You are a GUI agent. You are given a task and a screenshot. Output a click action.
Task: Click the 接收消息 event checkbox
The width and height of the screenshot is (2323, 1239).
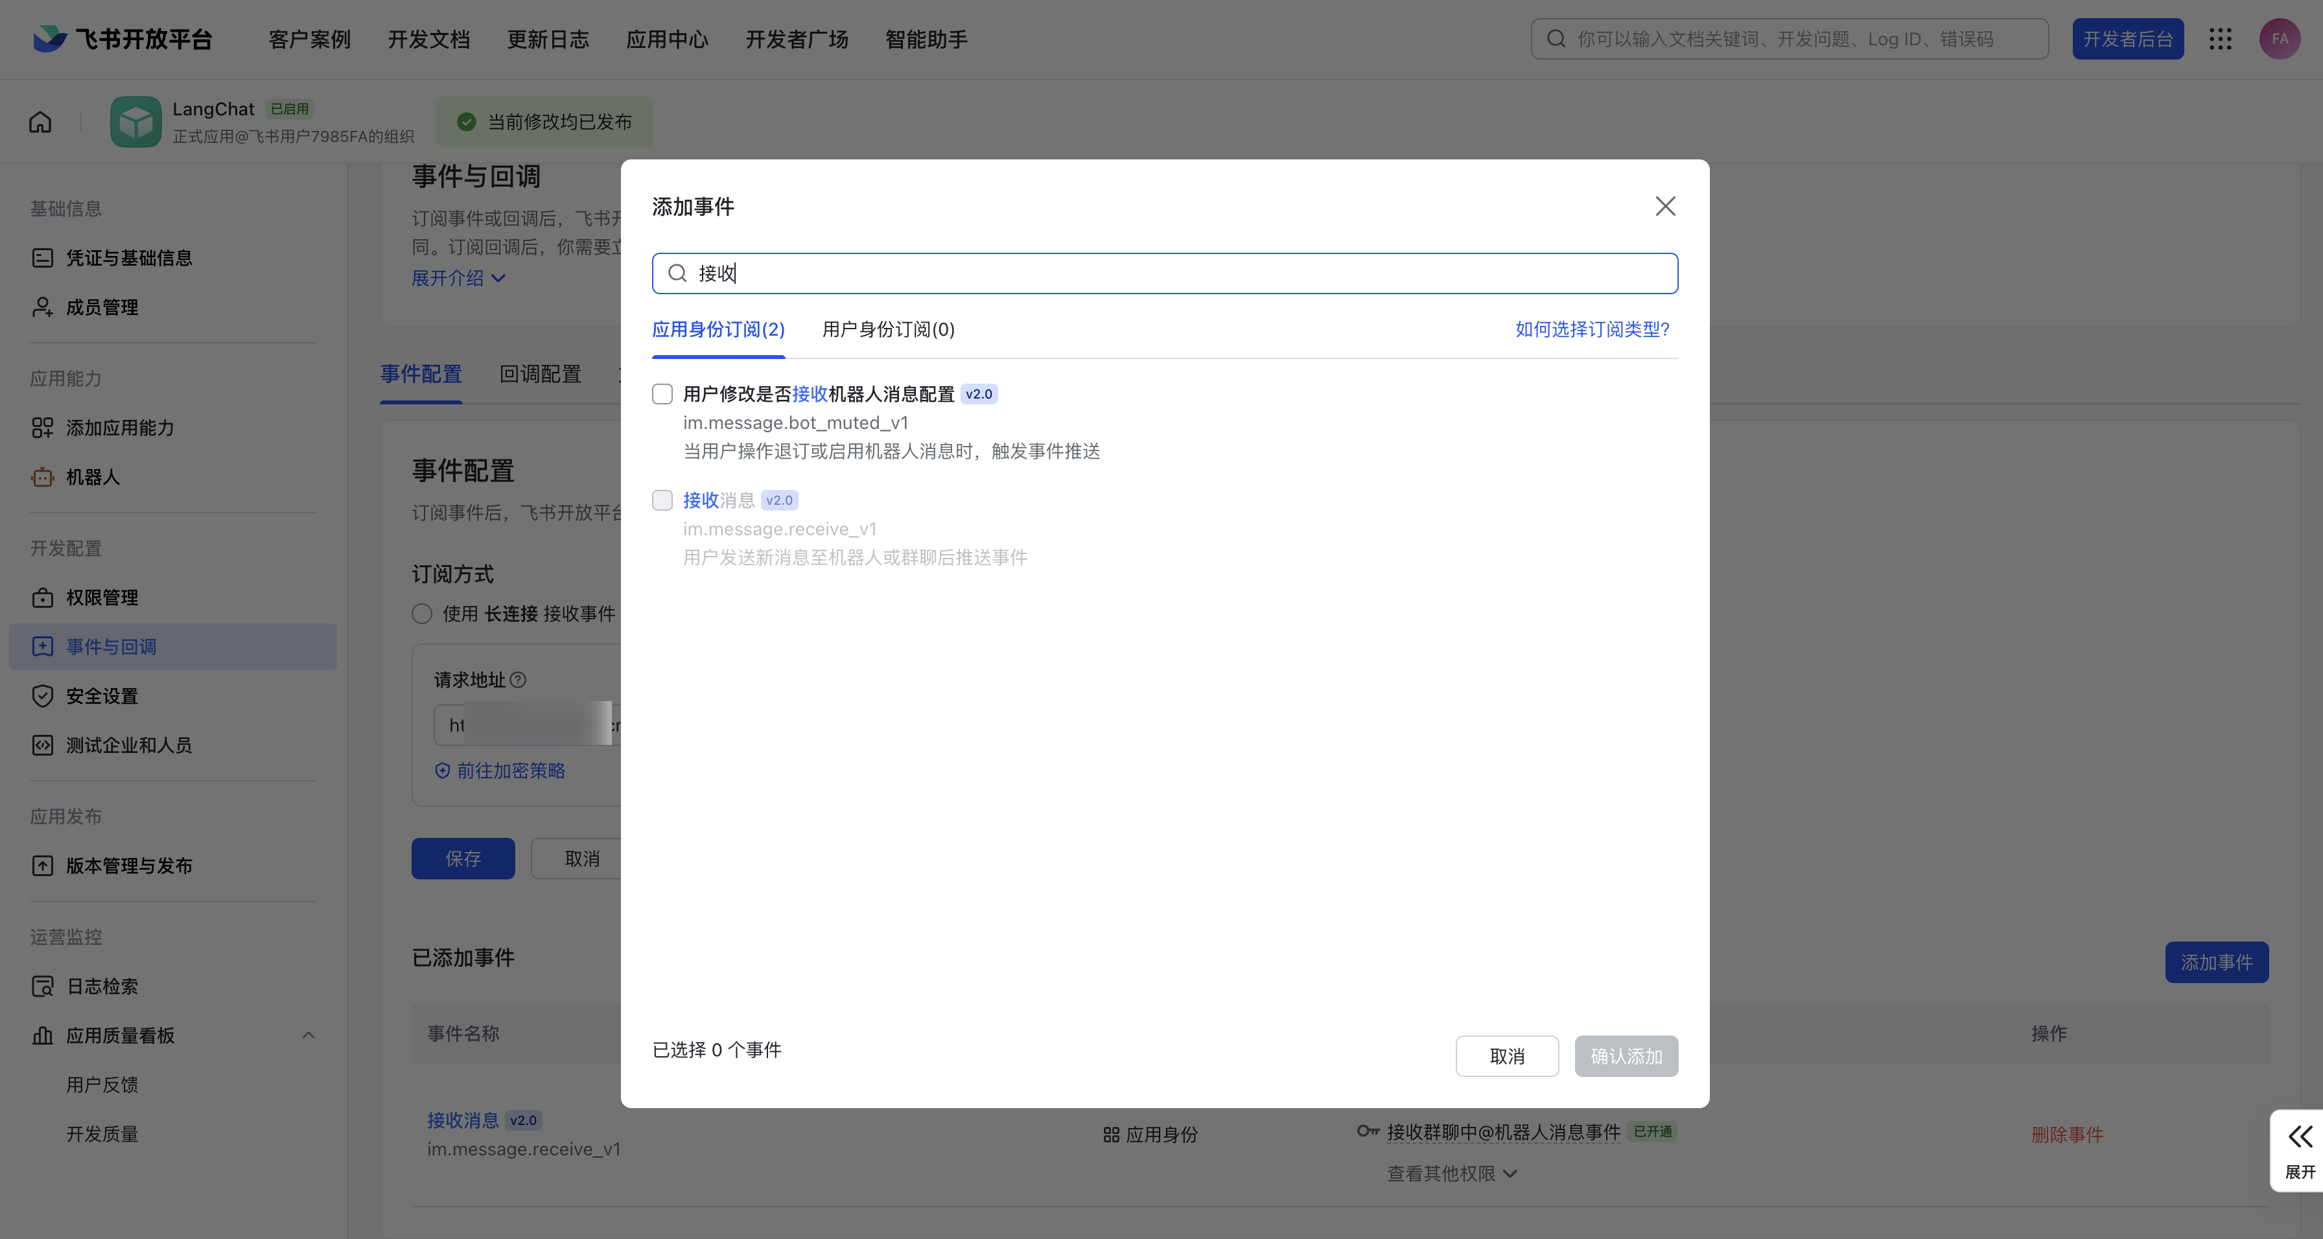(x=663, y=500)
